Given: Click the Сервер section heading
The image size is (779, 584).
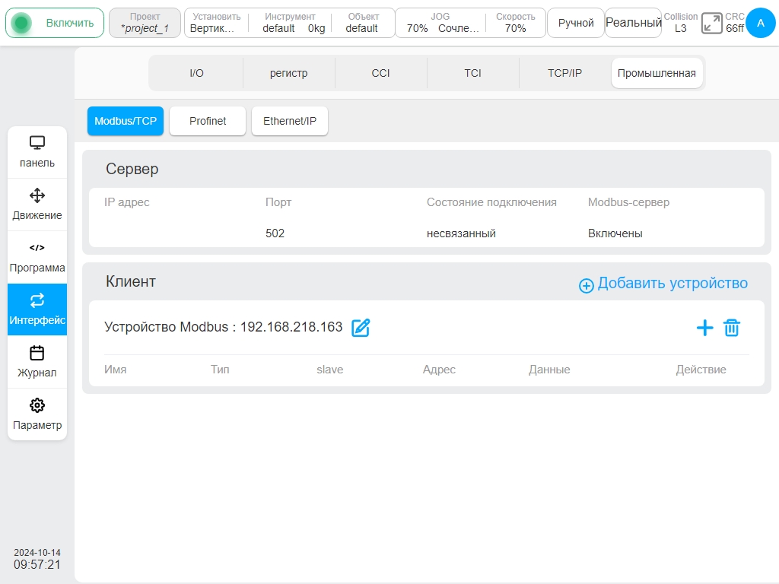Looking at the screenshot, I should point(132,169).
